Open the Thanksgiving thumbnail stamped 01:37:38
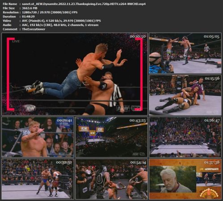This screenshot has height=201, width=223. (185, 179)
